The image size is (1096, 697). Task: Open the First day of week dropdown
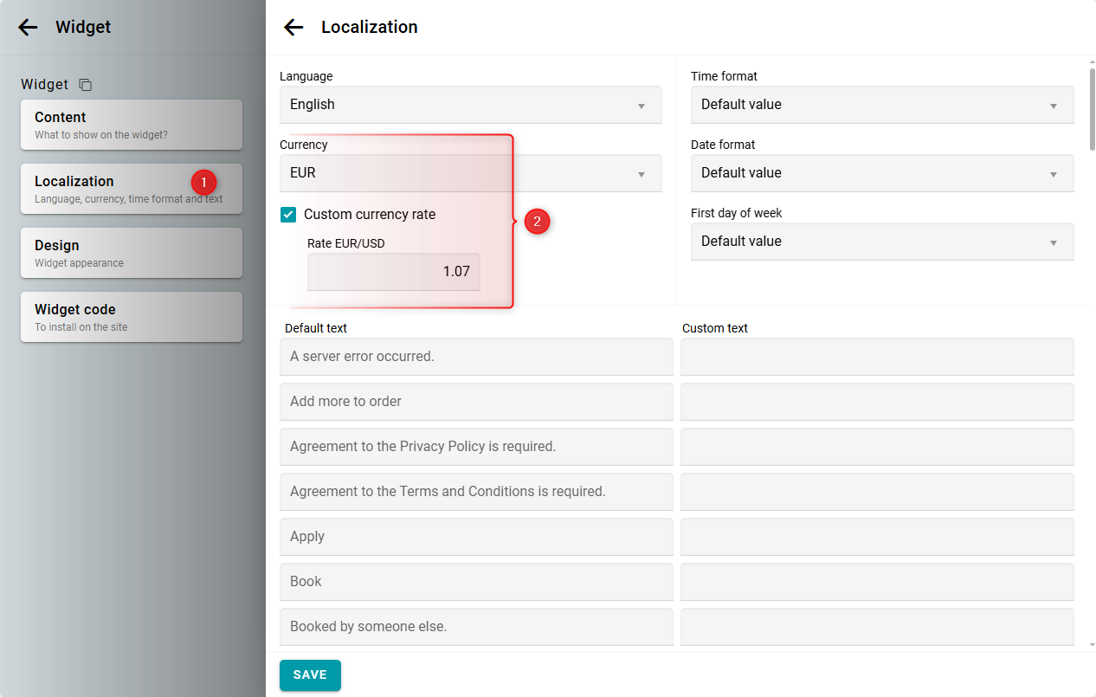pos(881,242)
